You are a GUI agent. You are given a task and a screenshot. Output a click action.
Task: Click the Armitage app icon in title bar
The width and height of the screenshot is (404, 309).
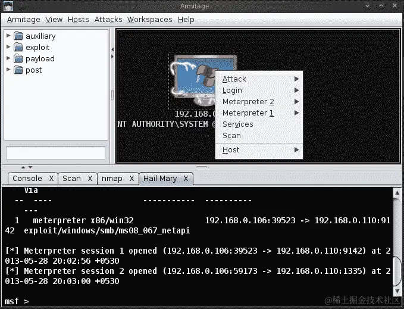click(x=8, y=6)
